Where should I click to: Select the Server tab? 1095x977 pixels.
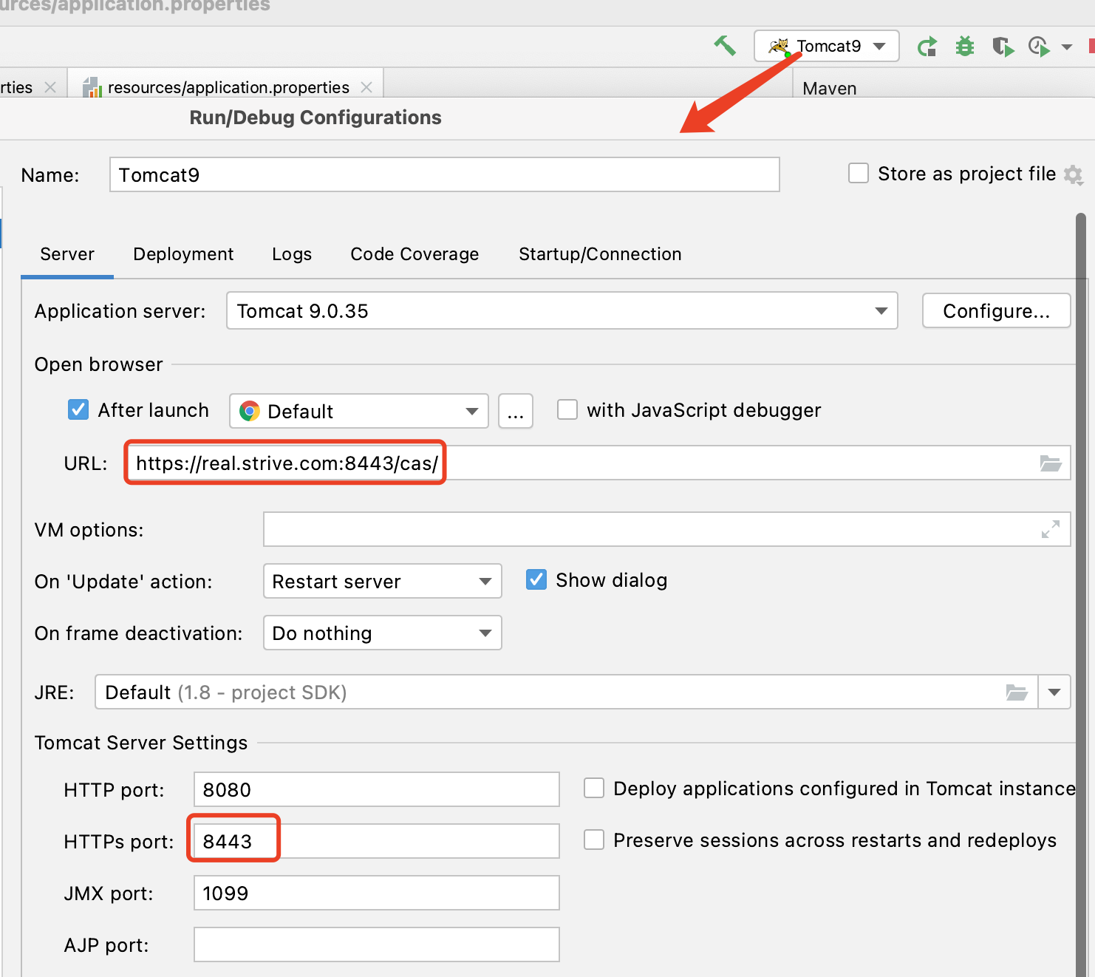(x=67, y=254)
